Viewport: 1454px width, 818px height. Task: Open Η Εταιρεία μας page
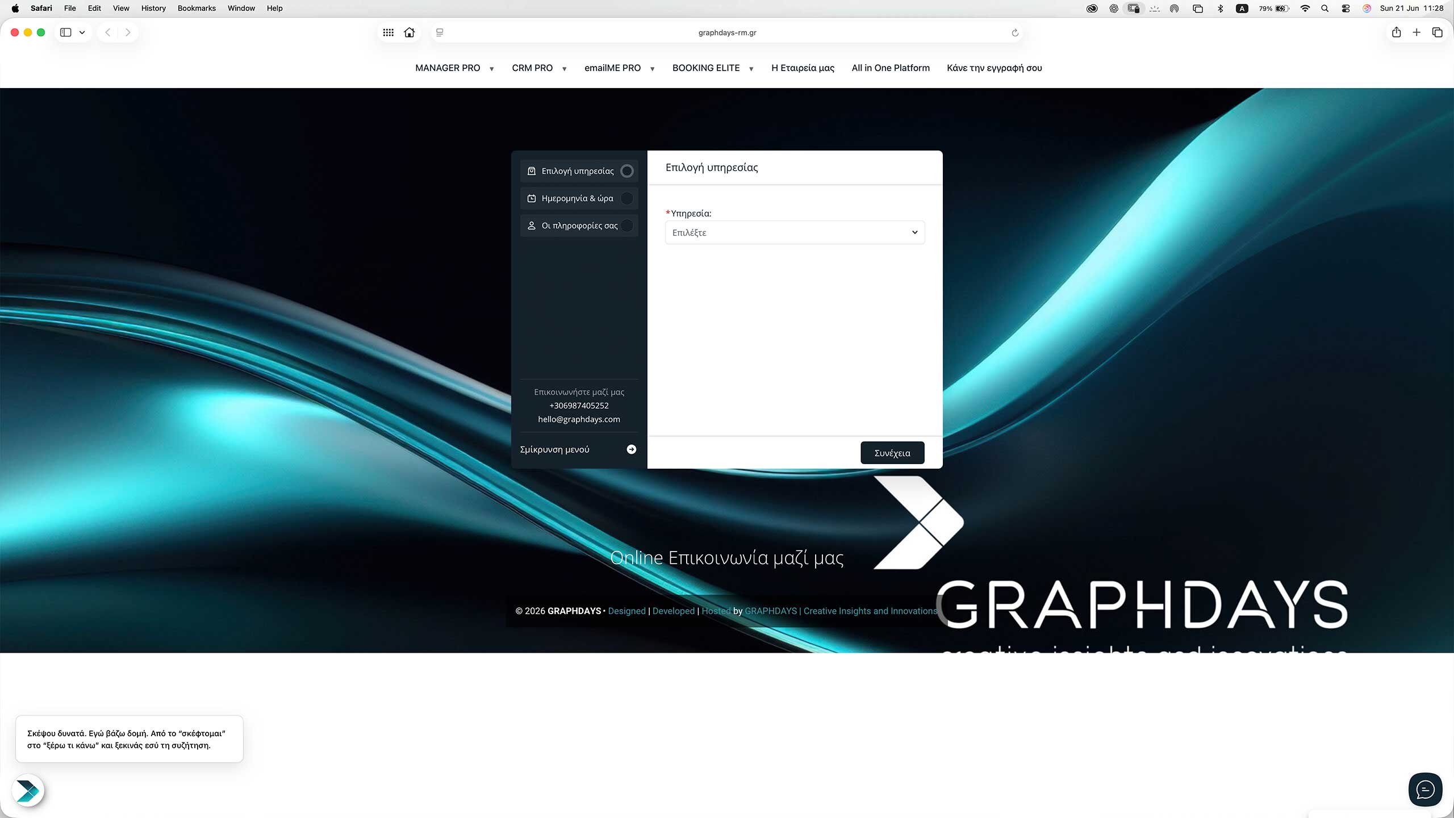pos(803,68)
